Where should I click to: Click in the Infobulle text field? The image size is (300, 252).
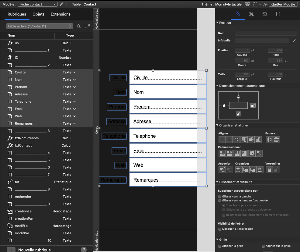click(x=262, y=41)
